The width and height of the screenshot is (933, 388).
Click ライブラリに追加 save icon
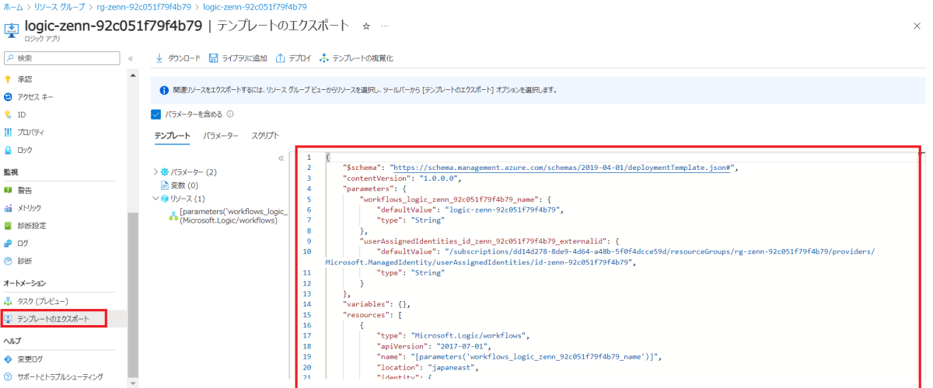[x=213, y=58]
